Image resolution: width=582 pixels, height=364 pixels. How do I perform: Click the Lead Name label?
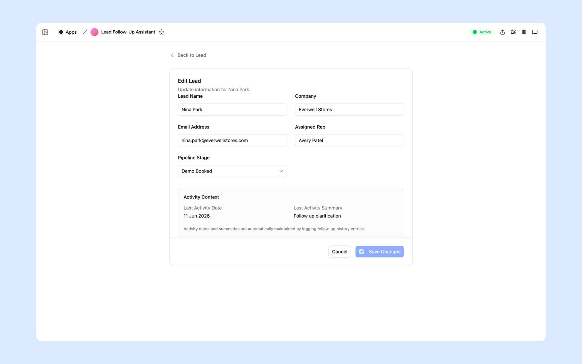pyautogui.click(x=190, y=96)
